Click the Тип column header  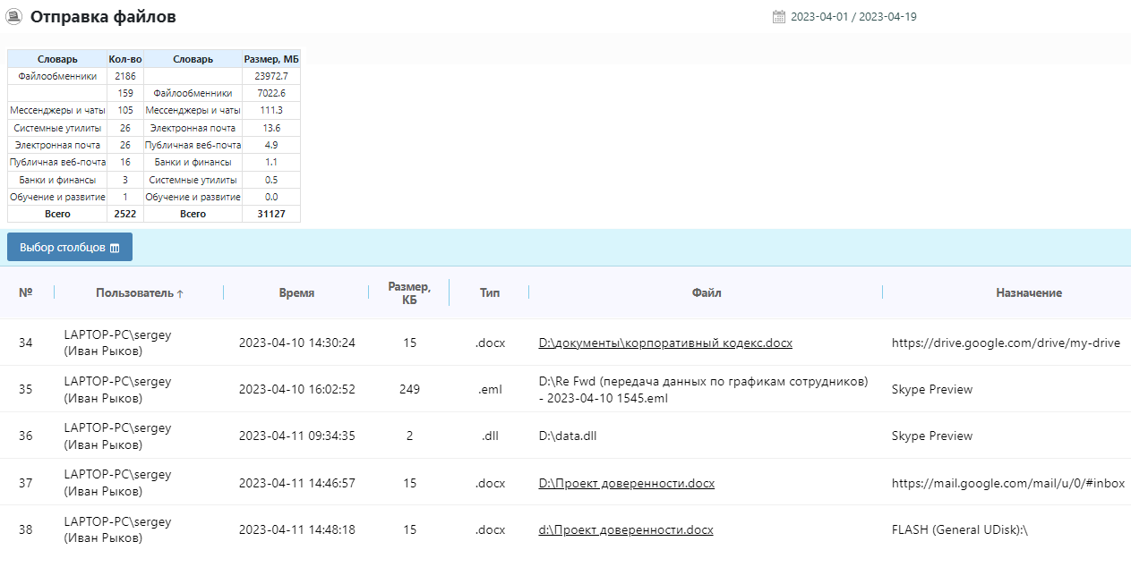pos(489,292)
